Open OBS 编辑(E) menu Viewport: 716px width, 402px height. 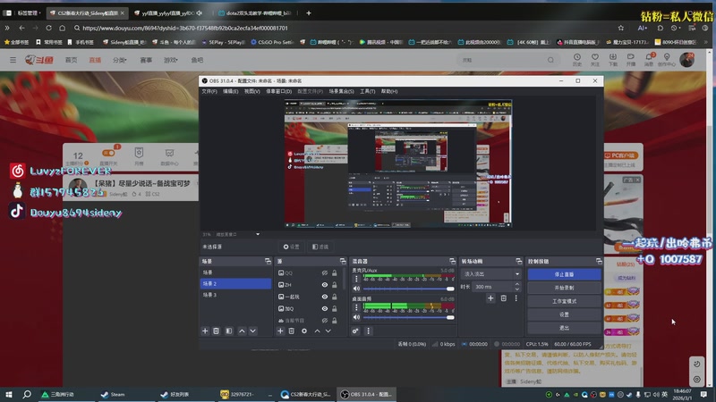230,91
